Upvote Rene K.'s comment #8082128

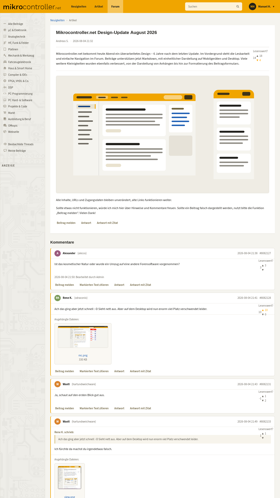pyautogui.click(x=263, y=310)
